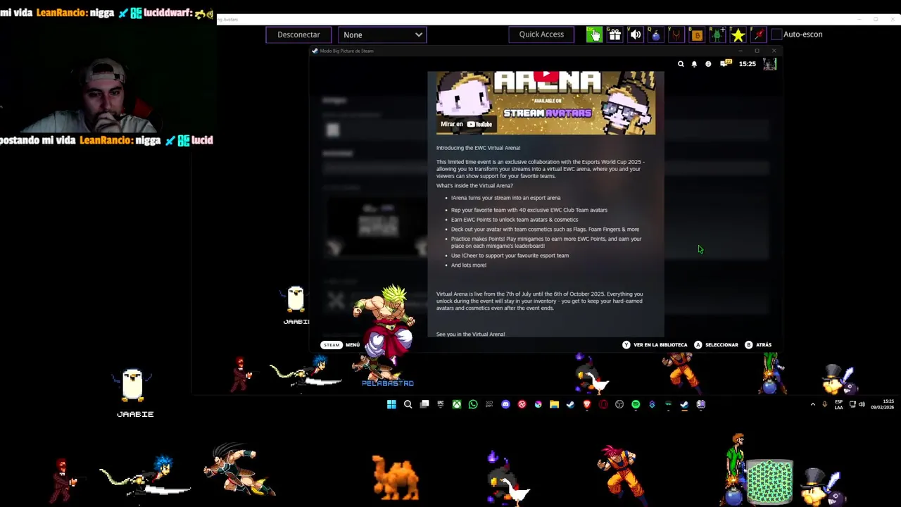Play the Arena YouTube video
Viewport: 901px width, 507px height.
pos(546,77)
